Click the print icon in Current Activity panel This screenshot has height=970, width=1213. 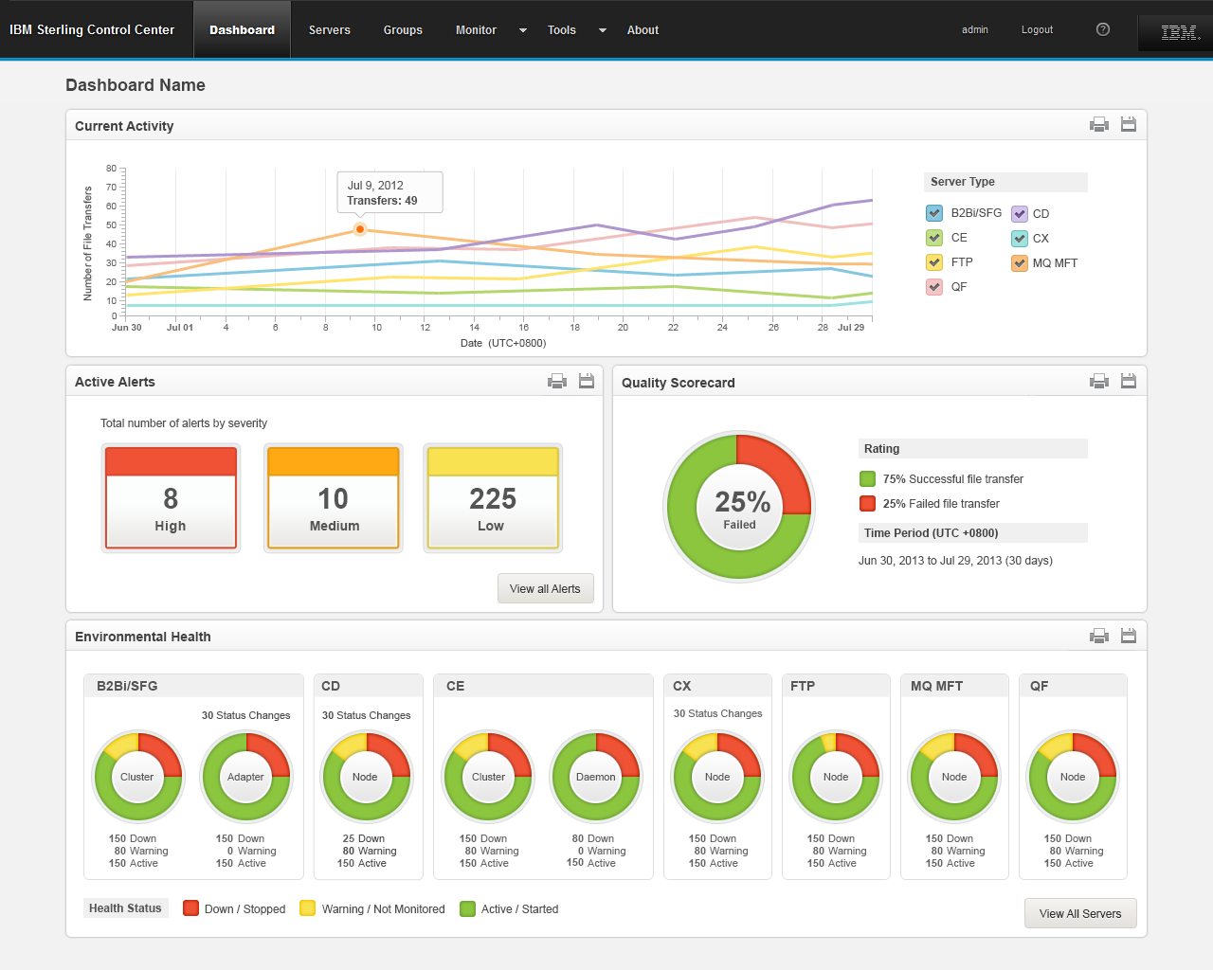[x=1098, y=124]
